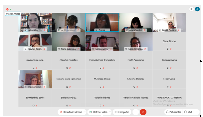Click the blue link icon top right
Image resolution: width=203 pixels, height=117 pixels.
click(x=197, y=9)
